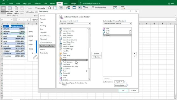177x100 pixels.
Task: Open Name Box dropdown arrow
Action: pyautogui.click(x=12, y=20)
